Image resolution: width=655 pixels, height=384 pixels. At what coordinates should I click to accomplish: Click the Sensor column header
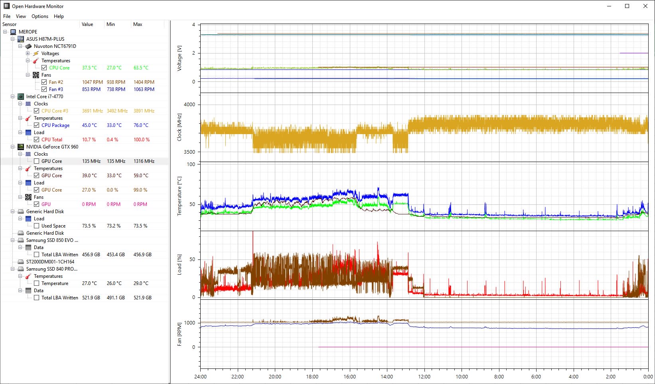[40, 24]
